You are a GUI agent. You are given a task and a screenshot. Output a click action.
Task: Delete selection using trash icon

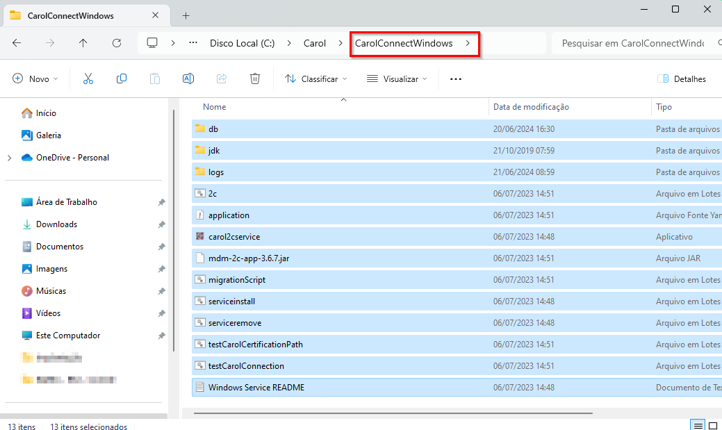pyautogui.click(x=255, y=79)
